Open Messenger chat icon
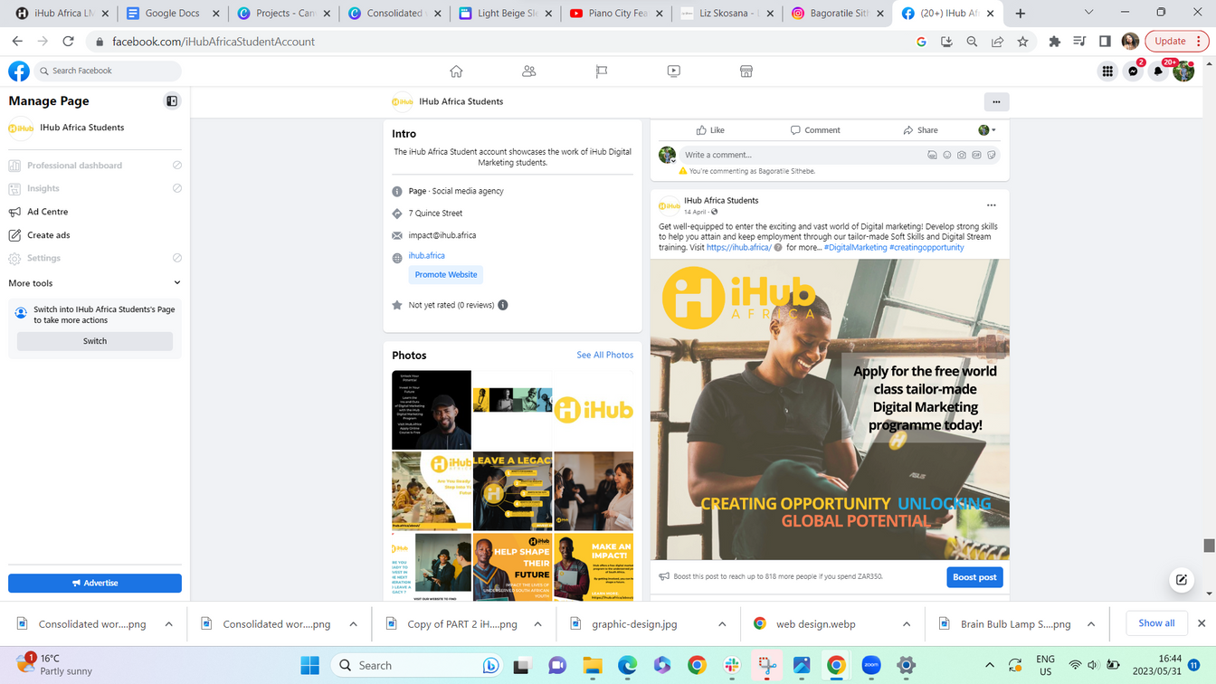1216x684 pixels. click(x=1133, y=71)
